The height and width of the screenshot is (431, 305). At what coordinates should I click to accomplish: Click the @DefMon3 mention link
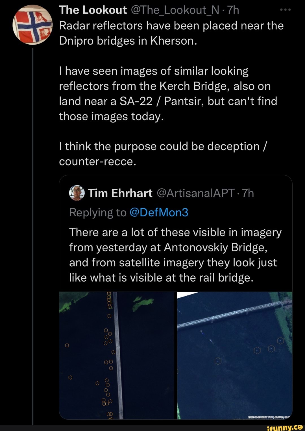click(x=159, y=212)
